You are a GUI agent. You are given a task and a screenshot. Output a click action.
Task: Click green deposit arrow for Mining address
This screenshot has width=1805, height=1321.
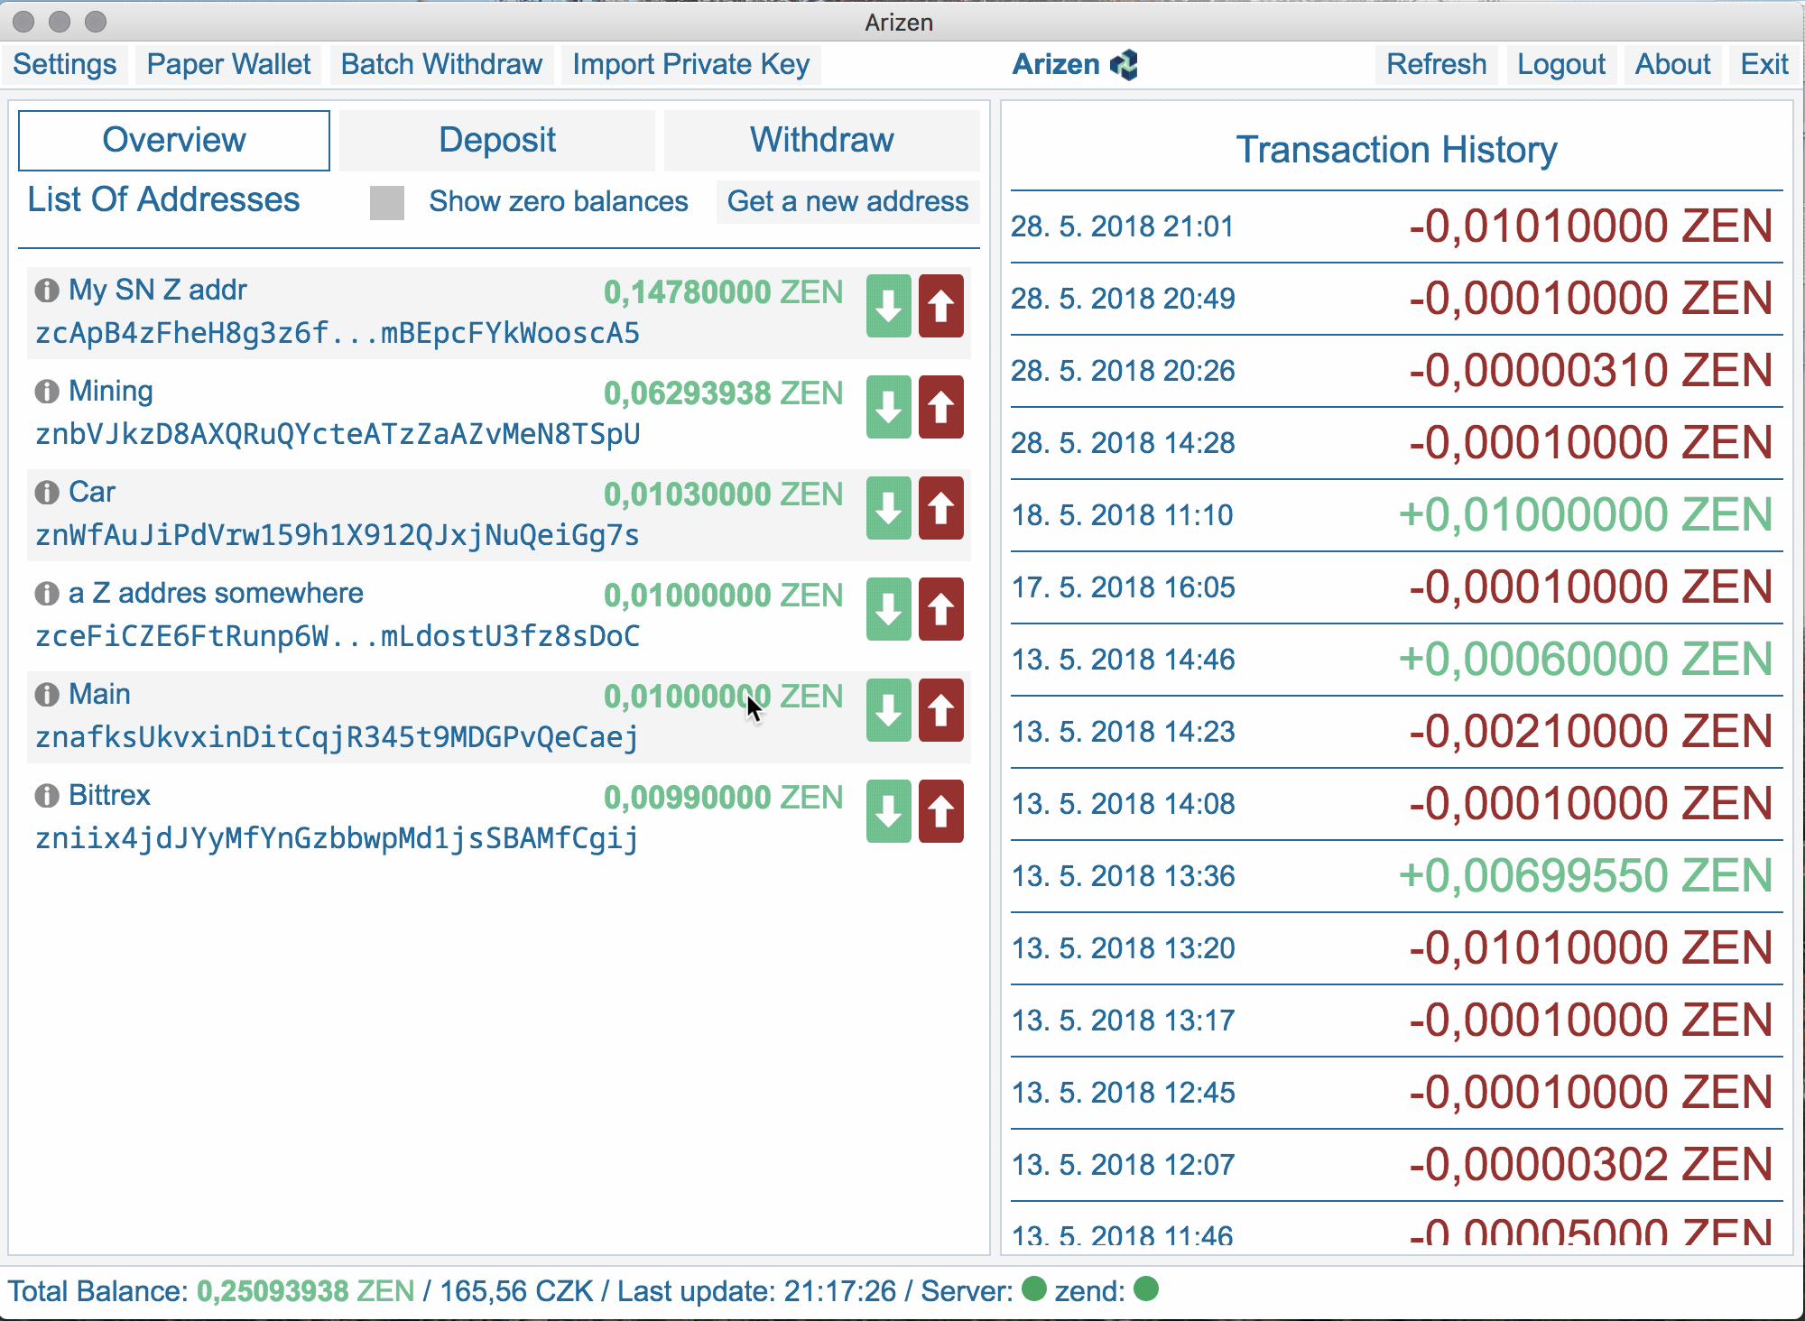pos(888,408)
